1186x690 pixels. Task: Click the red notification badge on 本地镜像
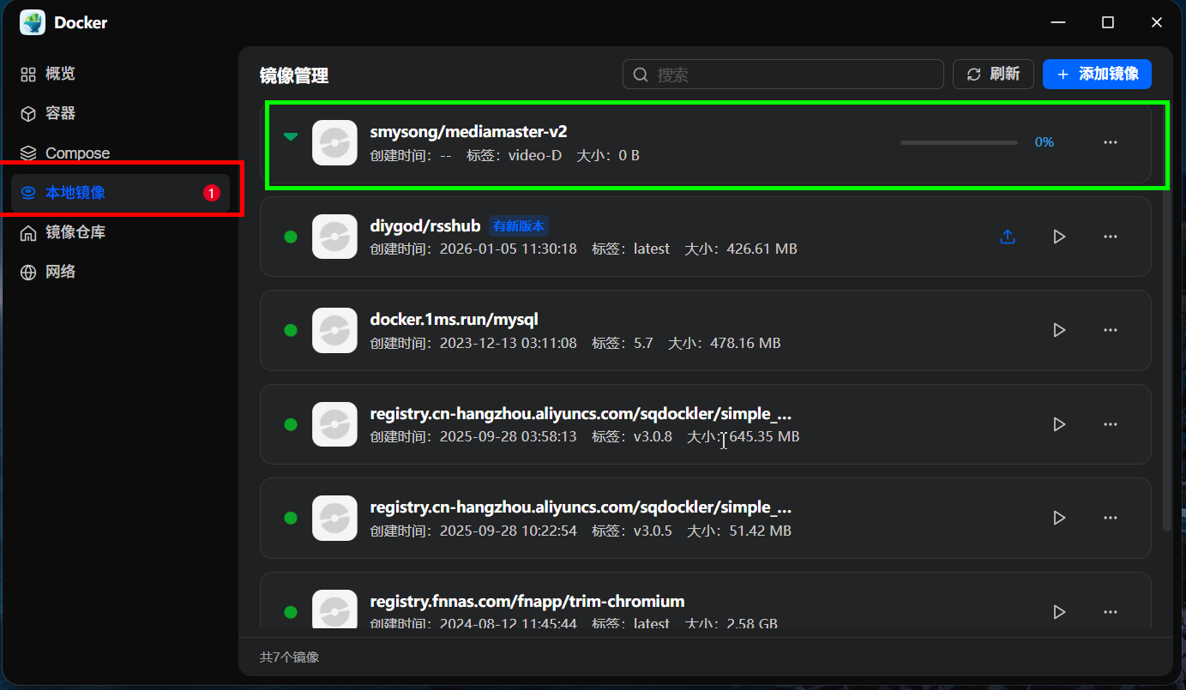tap(212, 193)
